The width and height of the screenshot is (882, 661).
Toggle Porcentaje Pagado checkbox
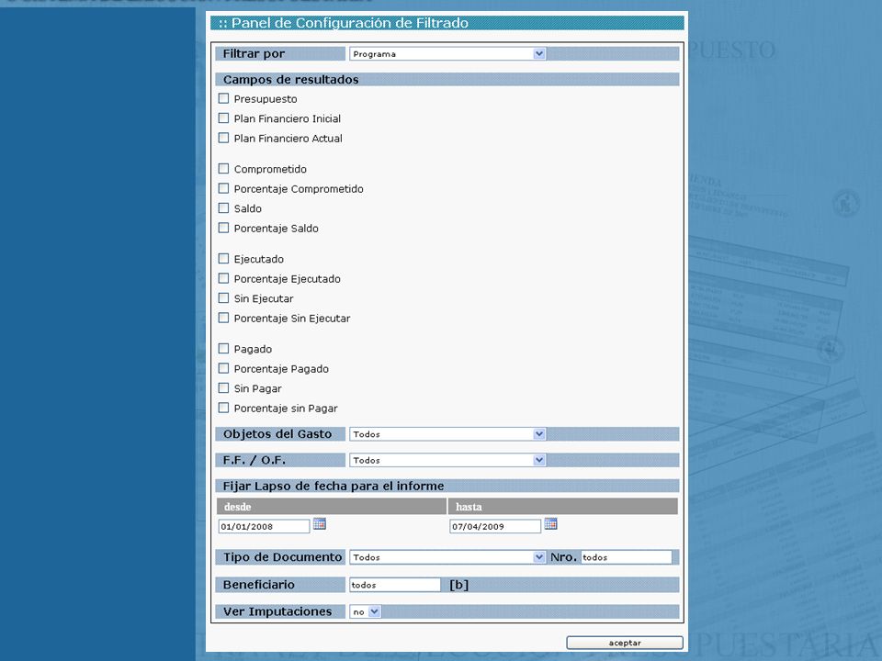coord(223,368)
